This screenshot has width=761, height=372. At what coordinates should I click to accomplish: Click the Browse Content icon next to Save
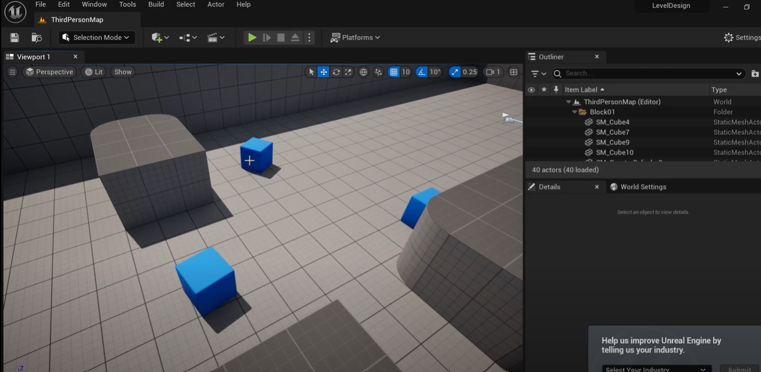coord(37,38)
